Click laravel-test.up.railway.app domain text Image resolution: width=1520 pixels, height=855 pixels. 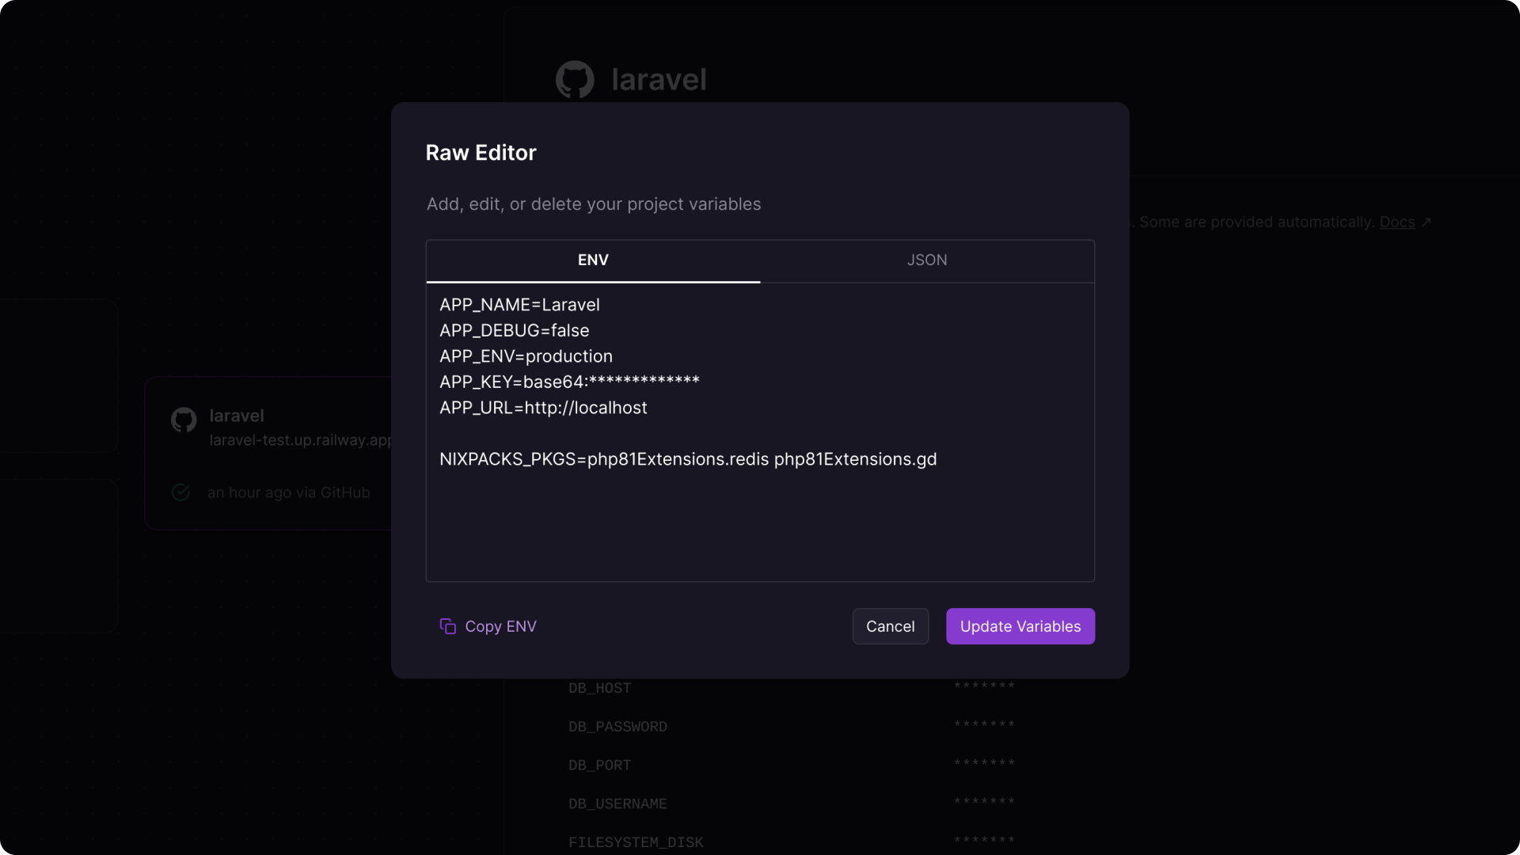click(x=300, y=440)
